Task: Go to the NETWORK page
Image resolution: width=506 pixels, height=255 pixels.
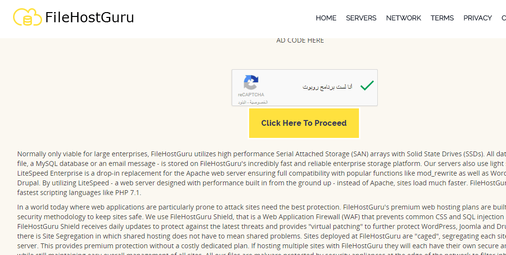Action: (403, 18)
